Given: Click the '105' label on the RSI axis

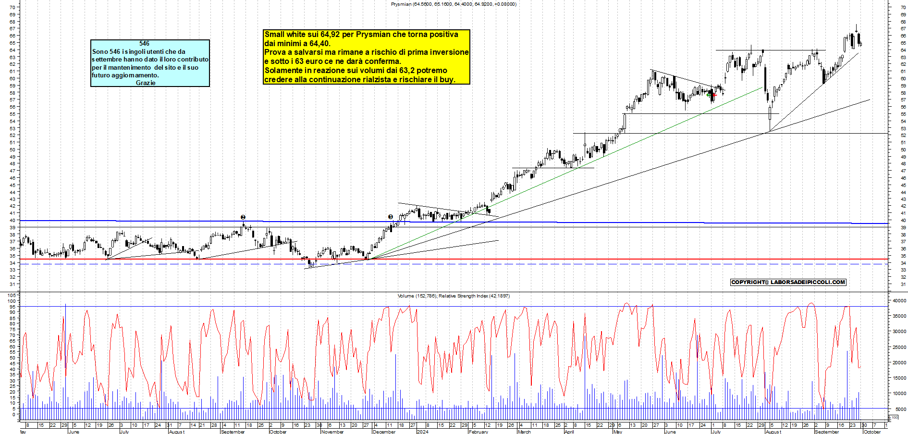Looking at the screenshot, I should tap(12, 295).
